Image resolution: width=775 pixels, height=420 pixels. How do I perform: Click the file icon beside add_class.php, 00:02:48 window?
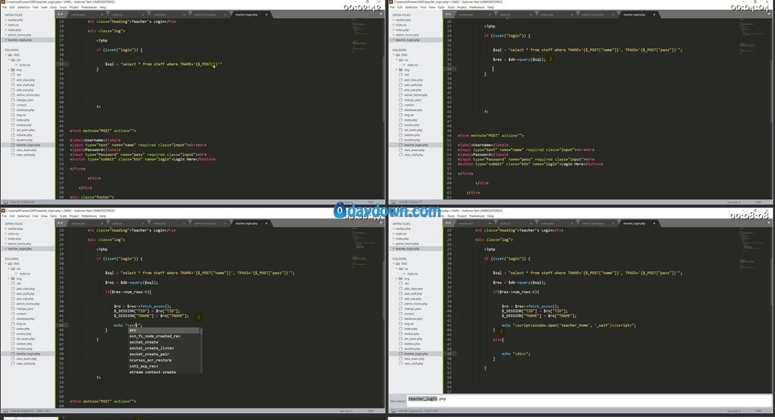13,80
